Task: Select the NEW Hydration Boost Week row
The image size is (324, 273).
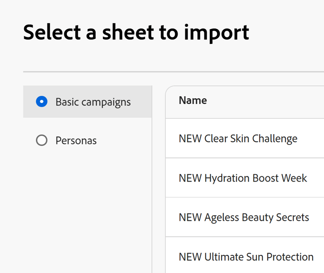Action: tap(243, 178)
